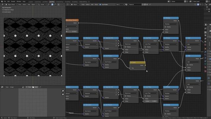Click the Material name field
Viewport: 211px width, 119px height.
[135, 4]
